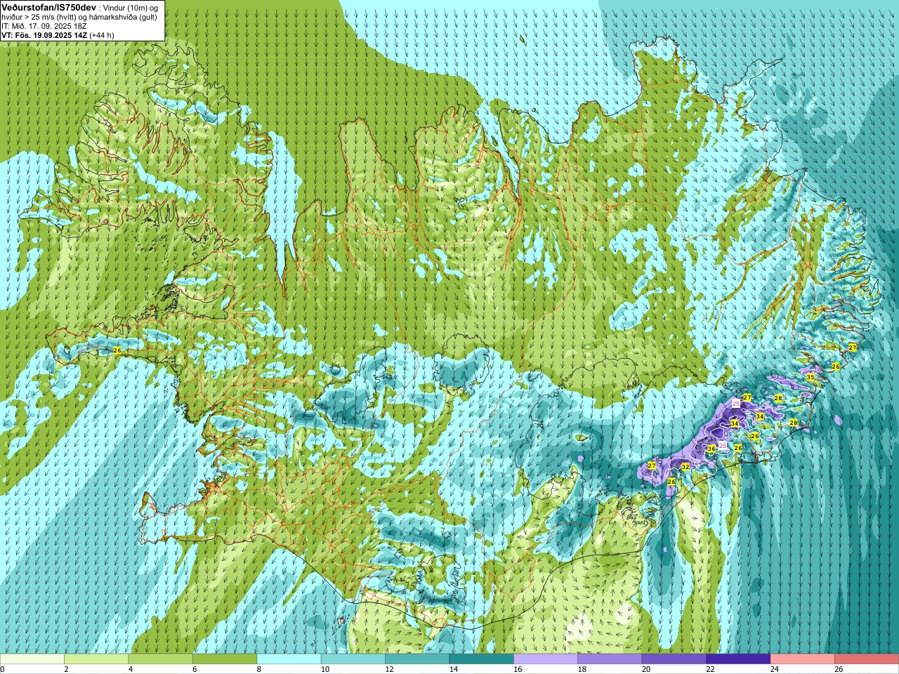
Task: Click the '12' tick on the color scale
Action: click(389, 669)
